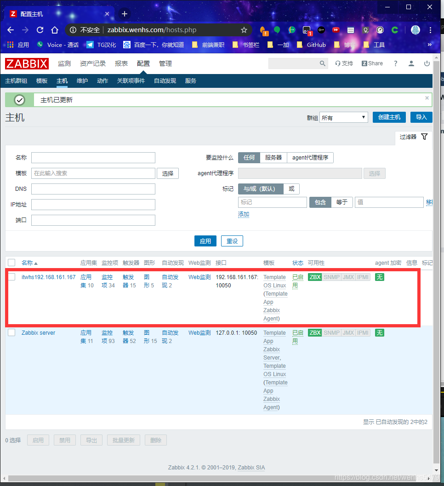444x486 pixels.
Task: Click the horizontal page scrollbar
Action: click(217, 478)
